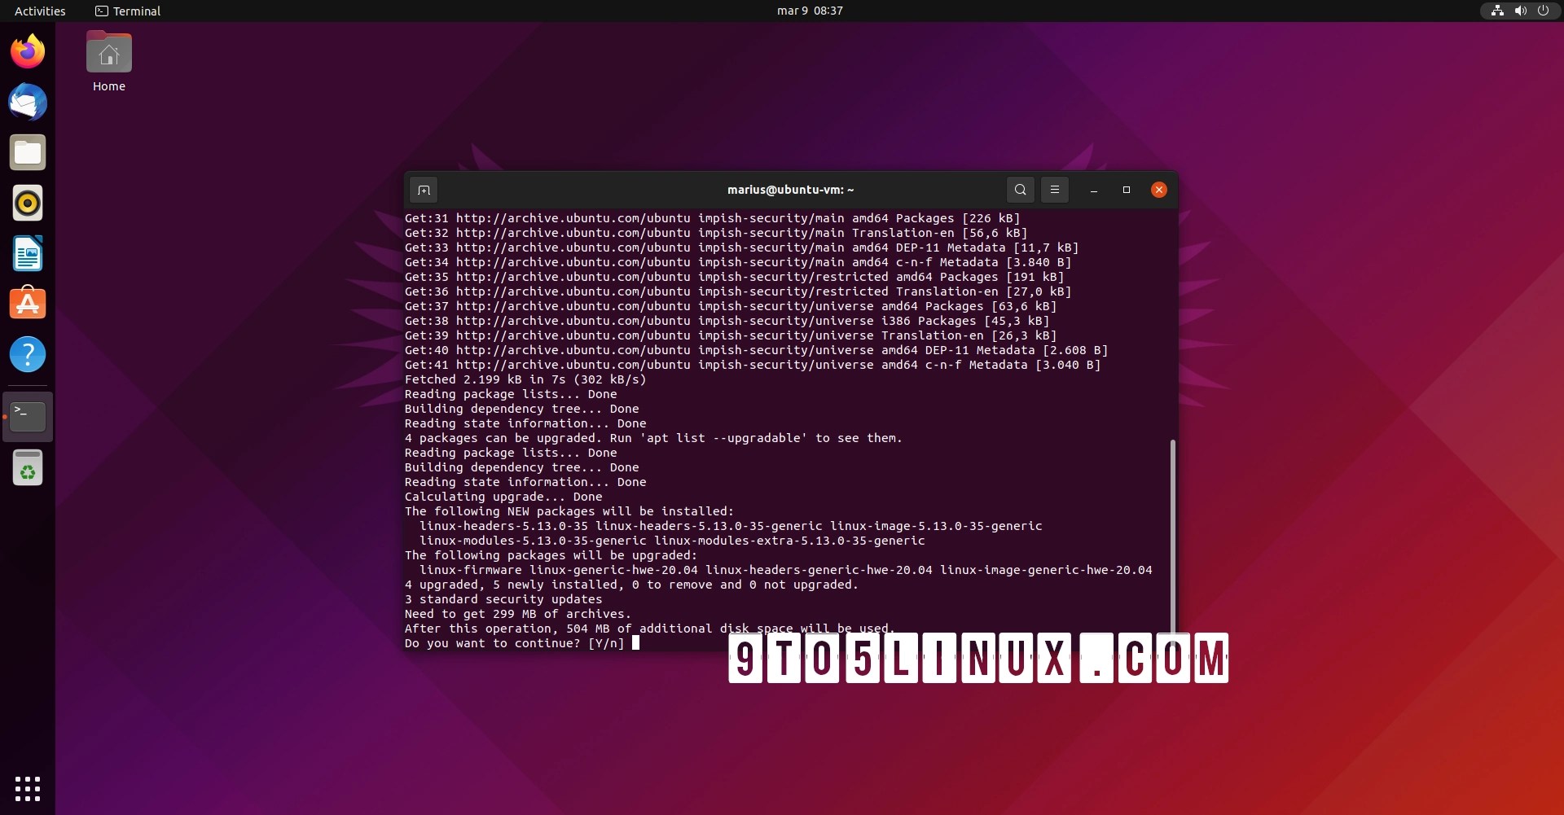Viewport: 1564px width, 815px height.
Task: Open the clock showing mar 9 08:37
Action: point(810,11)
